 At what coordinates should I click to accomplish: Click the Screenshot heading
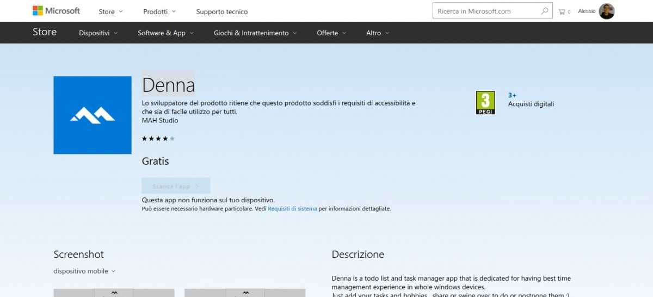tap(78, 254)
